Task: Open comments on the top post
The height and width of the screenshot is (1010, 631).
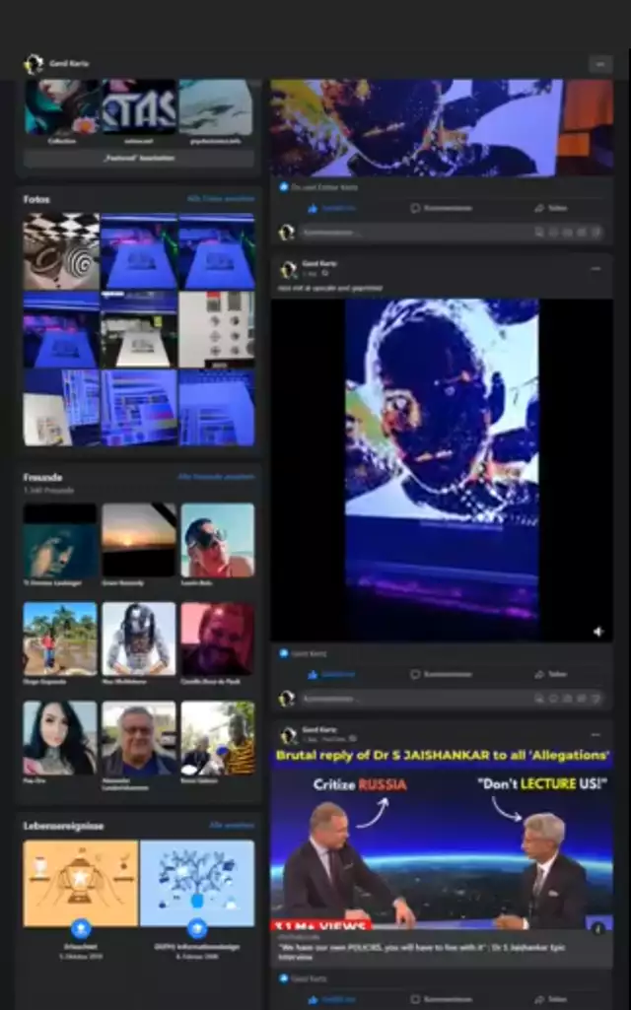Action: pos(442,208)
